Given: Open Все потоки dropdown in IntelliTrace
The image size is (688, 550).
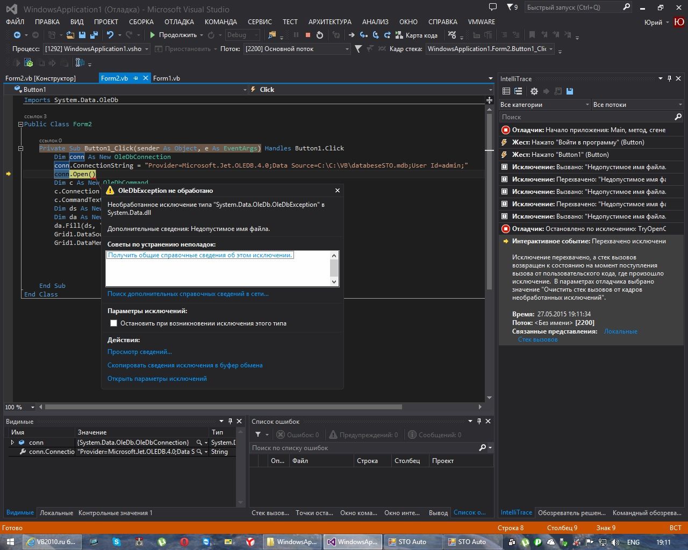Looking at the screenshot, I should 637,105.
